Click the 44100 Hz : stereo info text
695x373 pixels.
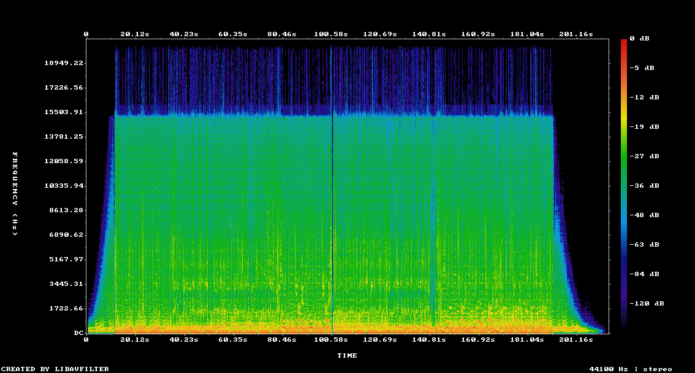[x=631, y=369]
